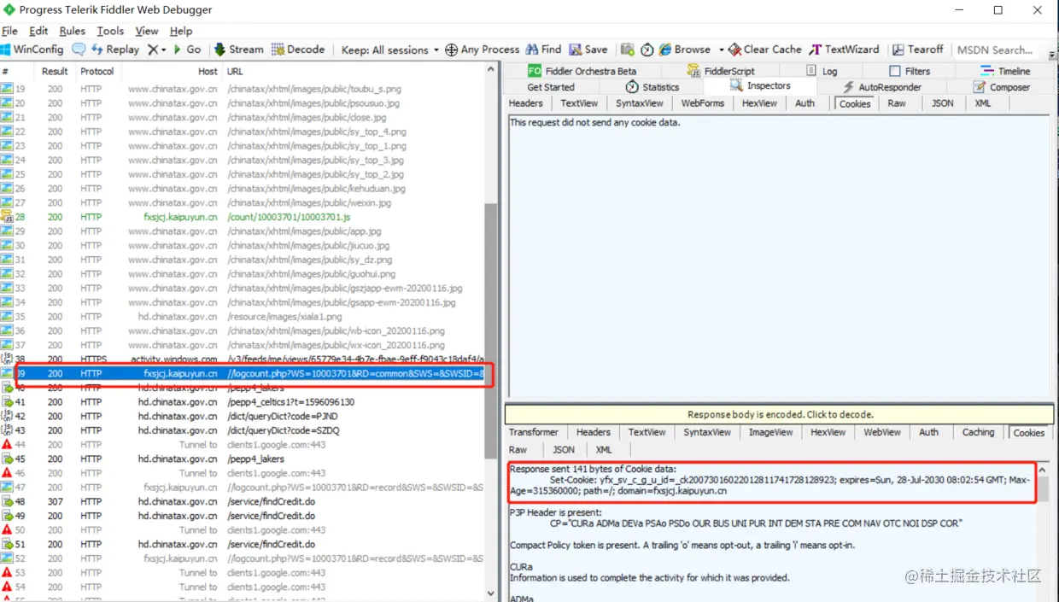Open the File menu

point(9,31)
